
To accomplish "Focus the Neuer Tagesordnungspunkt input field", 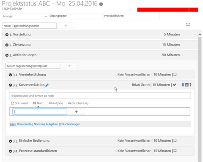I will tap(29, 26).
